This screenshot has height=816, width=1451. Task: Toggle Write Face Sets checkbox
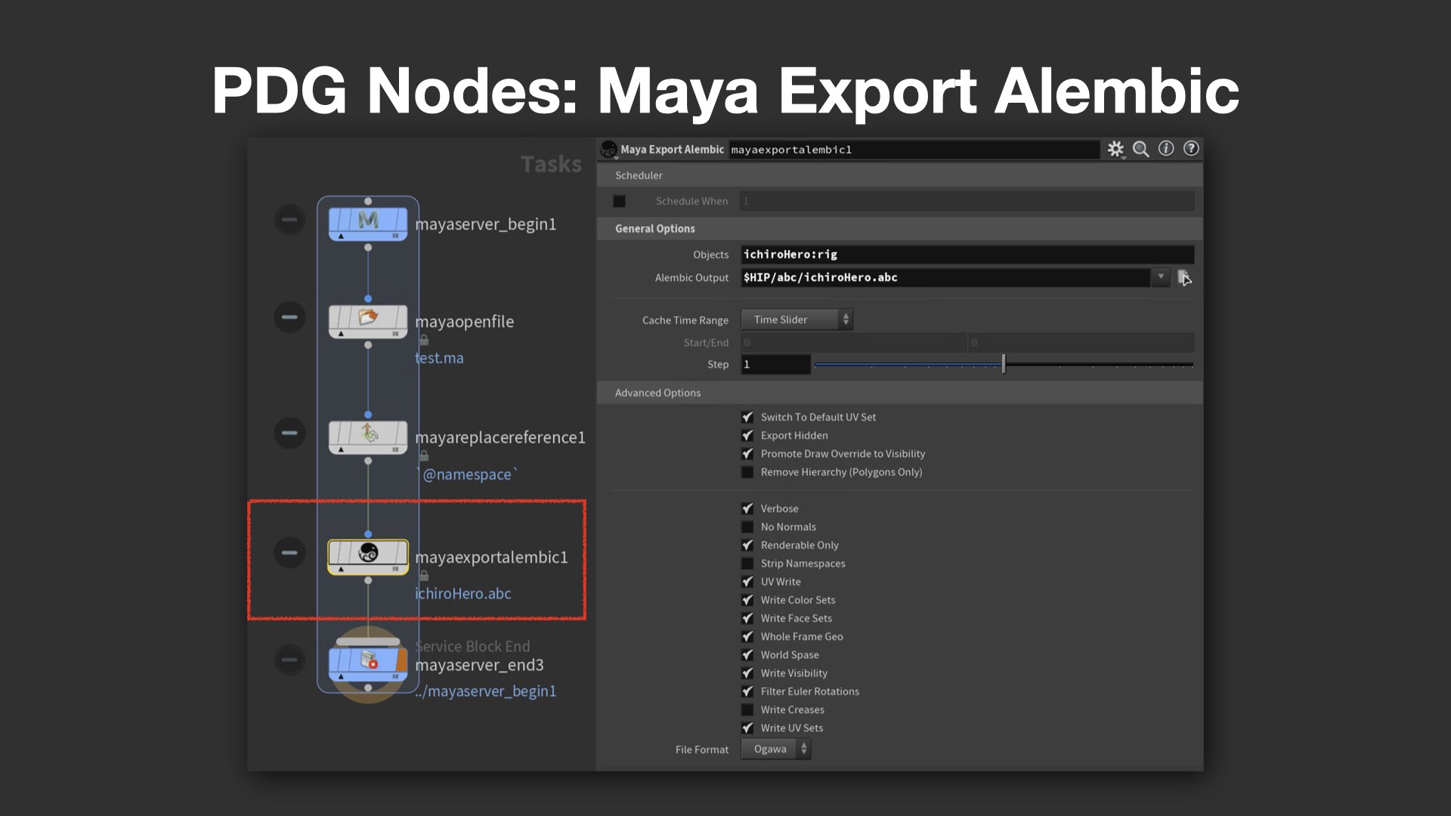747,618
